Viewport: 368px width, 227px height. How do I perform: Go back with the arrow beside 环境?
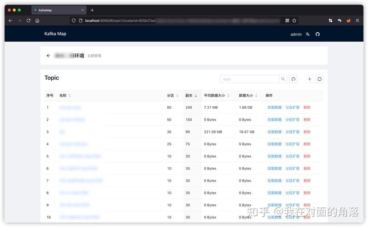click(x=48, y=55)
